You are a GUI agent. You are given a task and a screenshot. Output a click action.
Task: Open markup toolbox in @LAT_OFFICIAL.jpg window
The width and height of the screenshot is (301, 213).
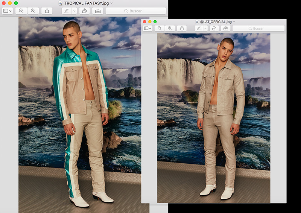(226, 28)
